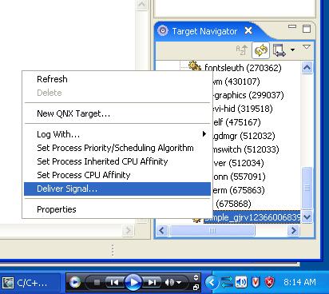Screen dimensions: 329x294
Task: Open dropdown arrow next to toolbar icon
Action: [292, 50]
